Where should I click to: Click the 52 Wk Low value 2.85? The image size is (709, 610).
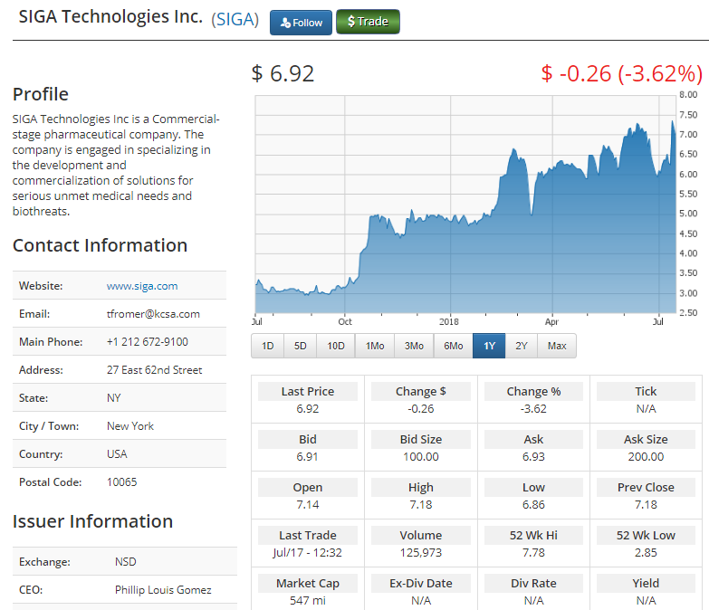click(x=646, y=553)
